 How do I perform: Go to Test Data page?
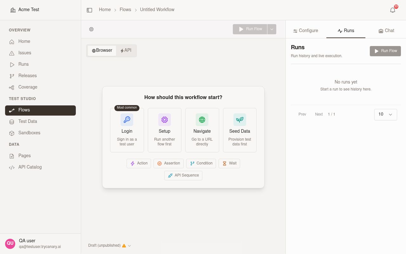(40, 122)
